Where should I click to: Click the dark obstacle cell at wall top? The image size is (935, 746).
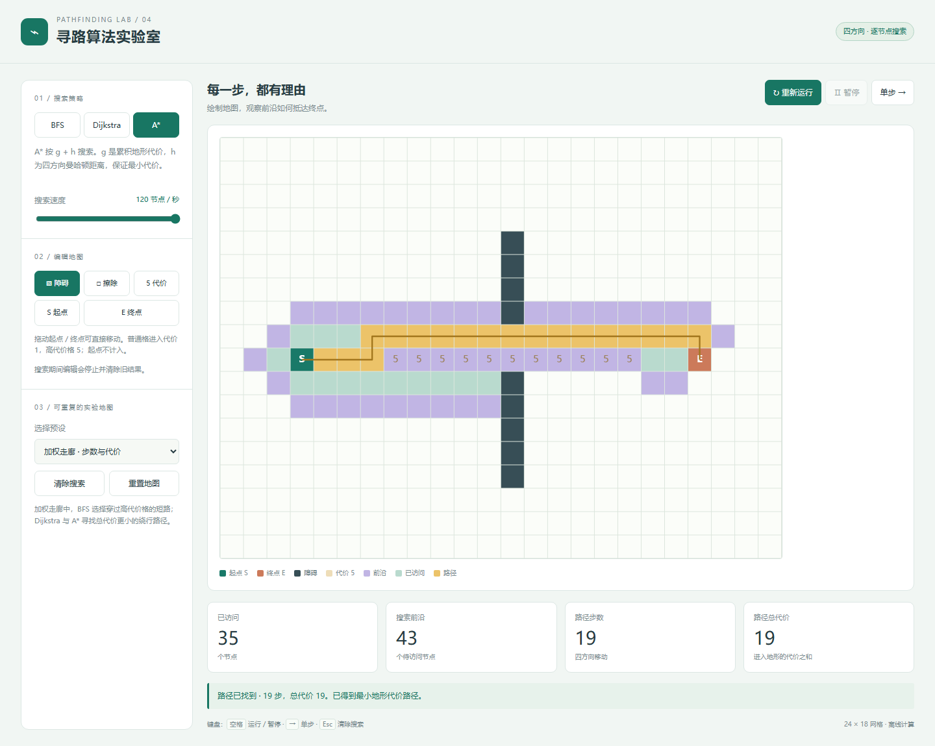[x=512, y=243]
